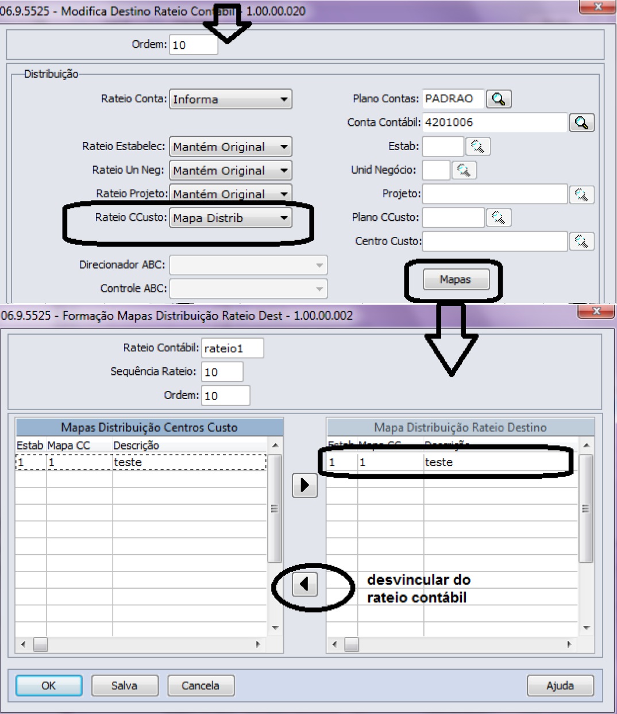The height and width of the screenshot is (714, 617).
Task: Click the Ordem field in Formação Mapas window
Action: pyautogui.click(x=226, y=396)
